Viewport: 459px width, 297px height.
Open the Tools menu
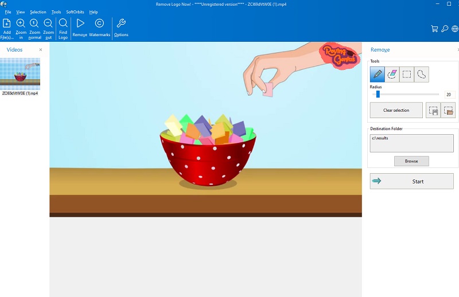point(56,12)
